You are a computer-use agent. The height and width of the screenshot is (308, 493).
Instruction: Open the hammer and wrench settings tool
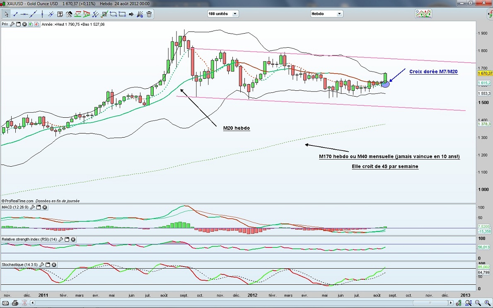pyautogui.click(x=69, y=14)
